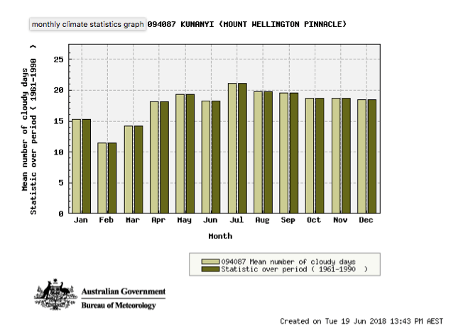This screenshot has height=336, width=456.
Task: Click the 'Mar' month label
Action: pos(133,220)
